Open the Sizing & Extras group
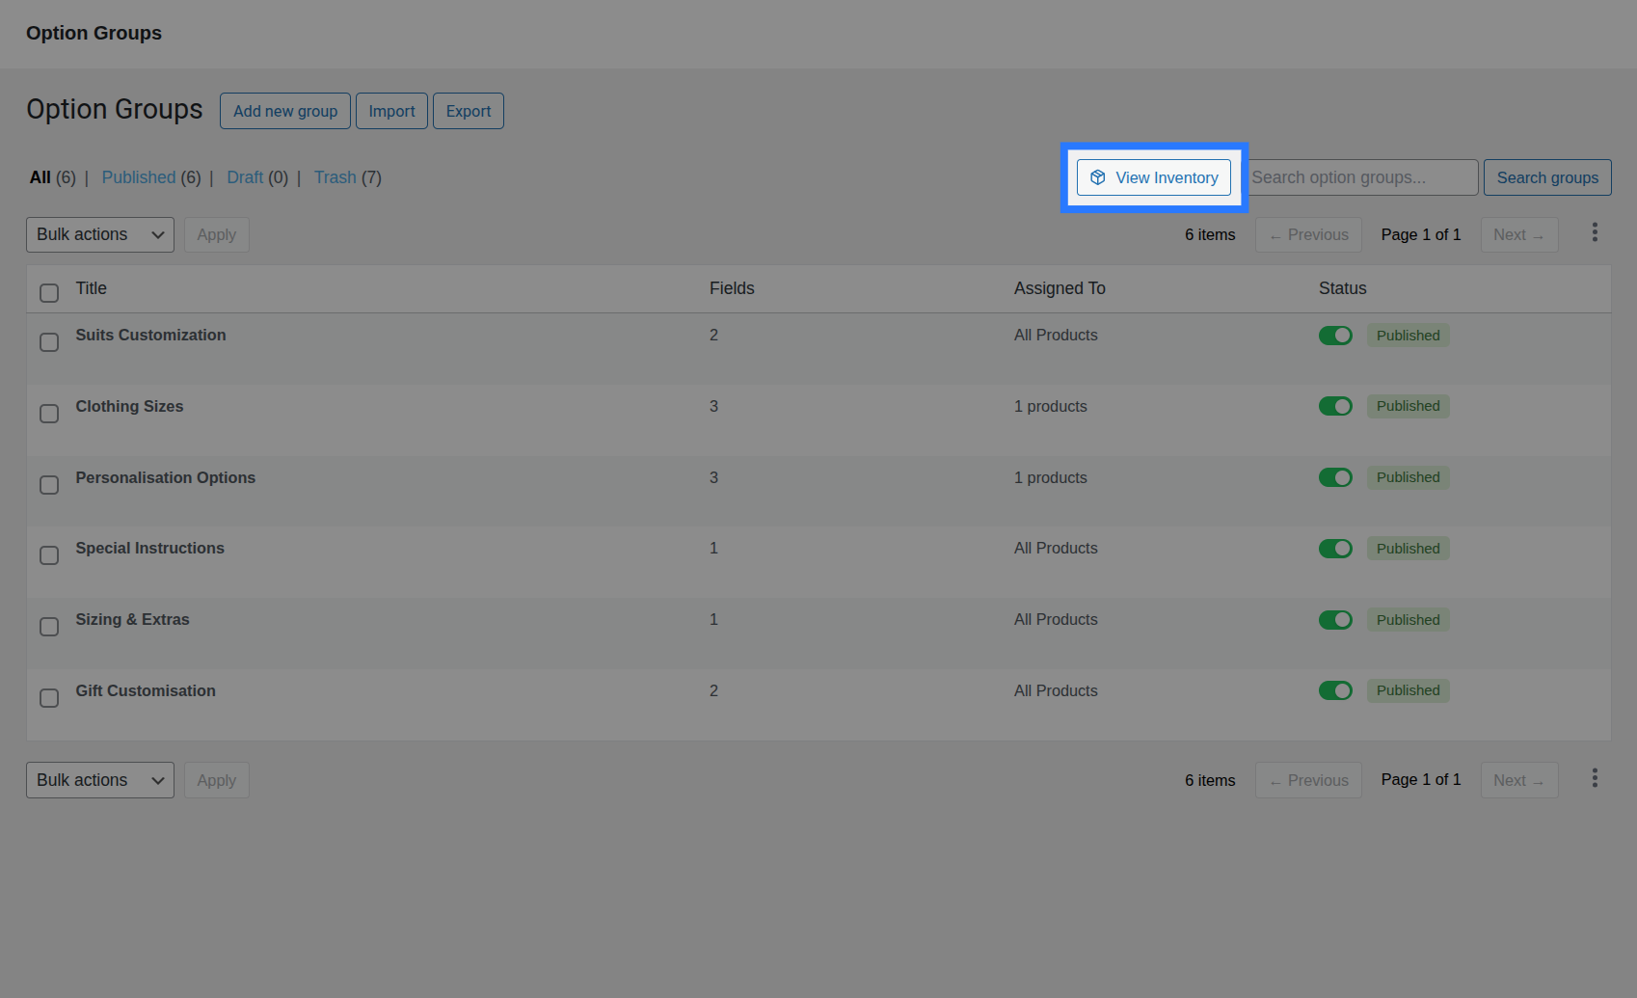Screen dimensions: 1637x998 (x=132, y=619)
